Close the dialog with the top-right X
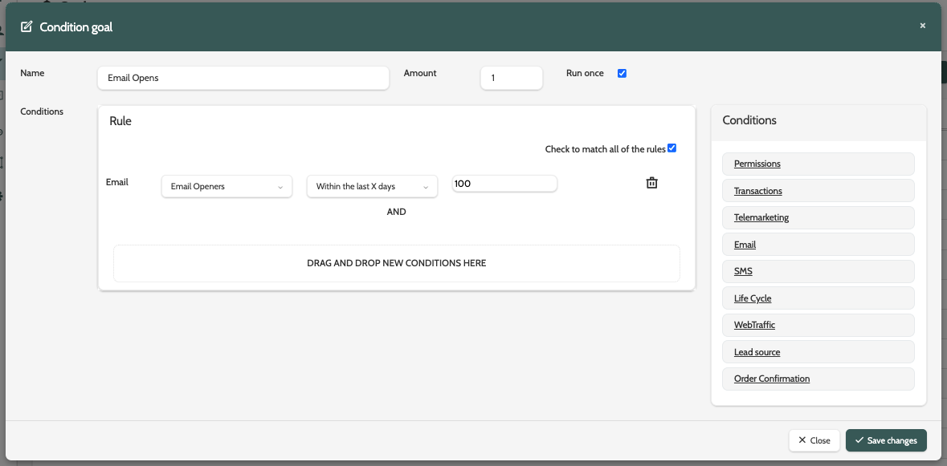 pos(922,26)
